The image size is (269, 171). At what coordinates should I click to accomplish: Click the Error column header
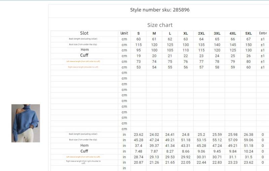coord(263,33)
